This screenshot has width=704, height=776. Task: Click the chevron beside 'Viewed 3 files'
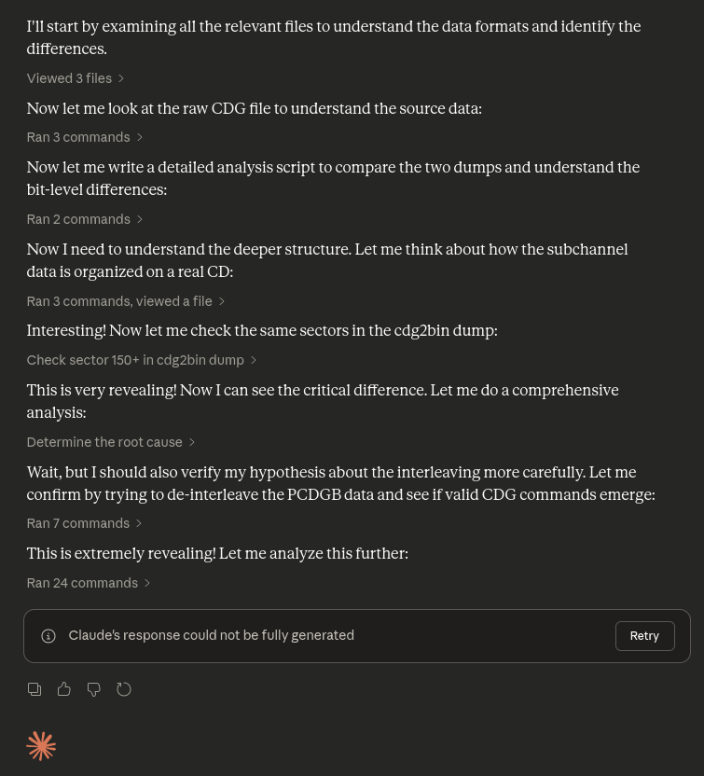(x=121, y=78)
